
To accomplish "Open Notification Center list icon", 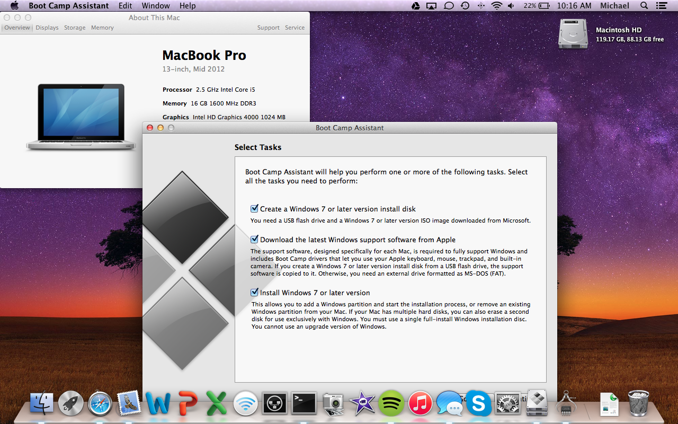I will (x=662, y=6).
